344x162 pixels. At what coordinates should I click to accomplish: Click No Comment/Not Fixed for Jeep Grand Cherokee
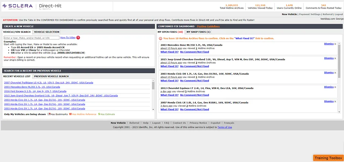pos(194,66)
